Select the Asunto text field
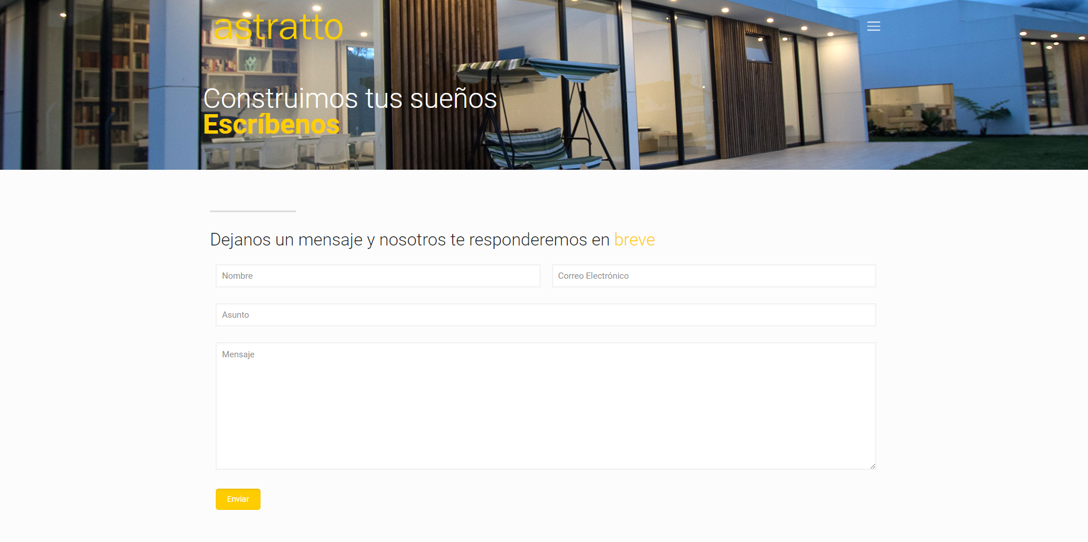Viewport: 1088px width, 542px height. click(x=546, y=315)
